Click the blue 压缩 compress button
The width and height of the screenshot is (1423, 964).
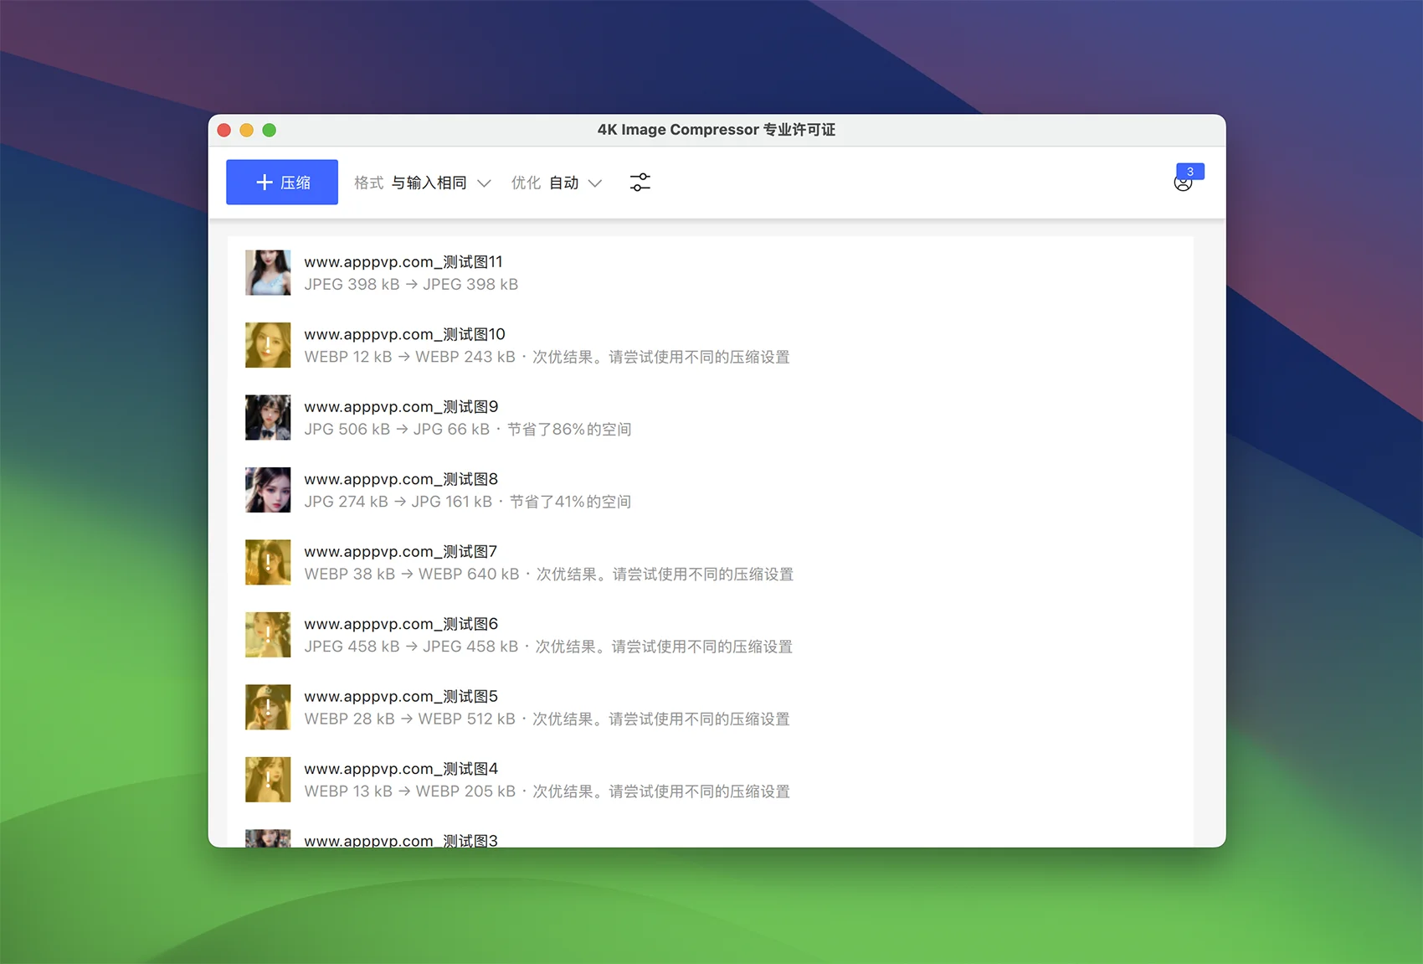coord(282,182)
